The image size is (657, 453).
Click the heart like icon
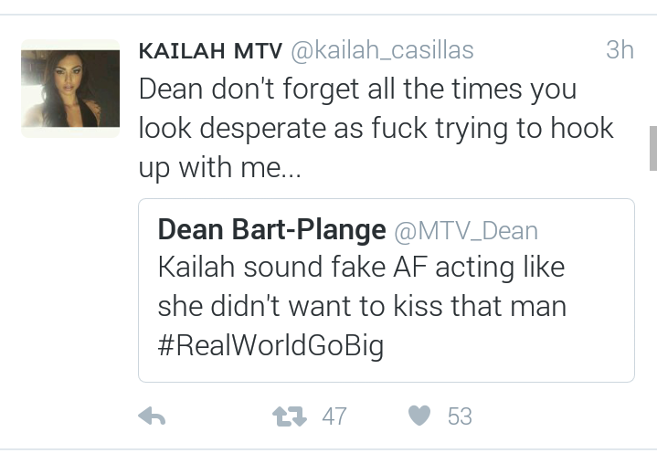[x=419, y=416]
